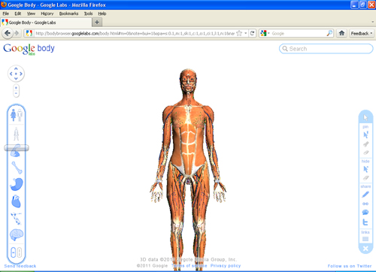Zoom in with the plus button
The image size is (376, 272).
(16, 88)
